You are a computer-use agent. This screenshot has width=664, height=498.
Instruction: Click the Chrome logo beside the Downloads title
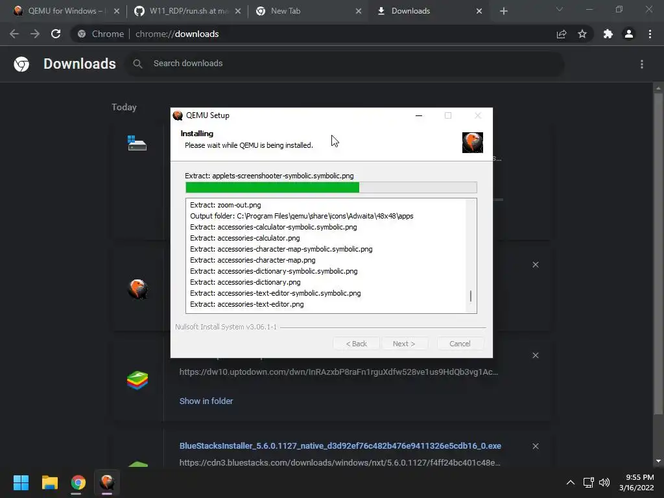tap(21, 64)
